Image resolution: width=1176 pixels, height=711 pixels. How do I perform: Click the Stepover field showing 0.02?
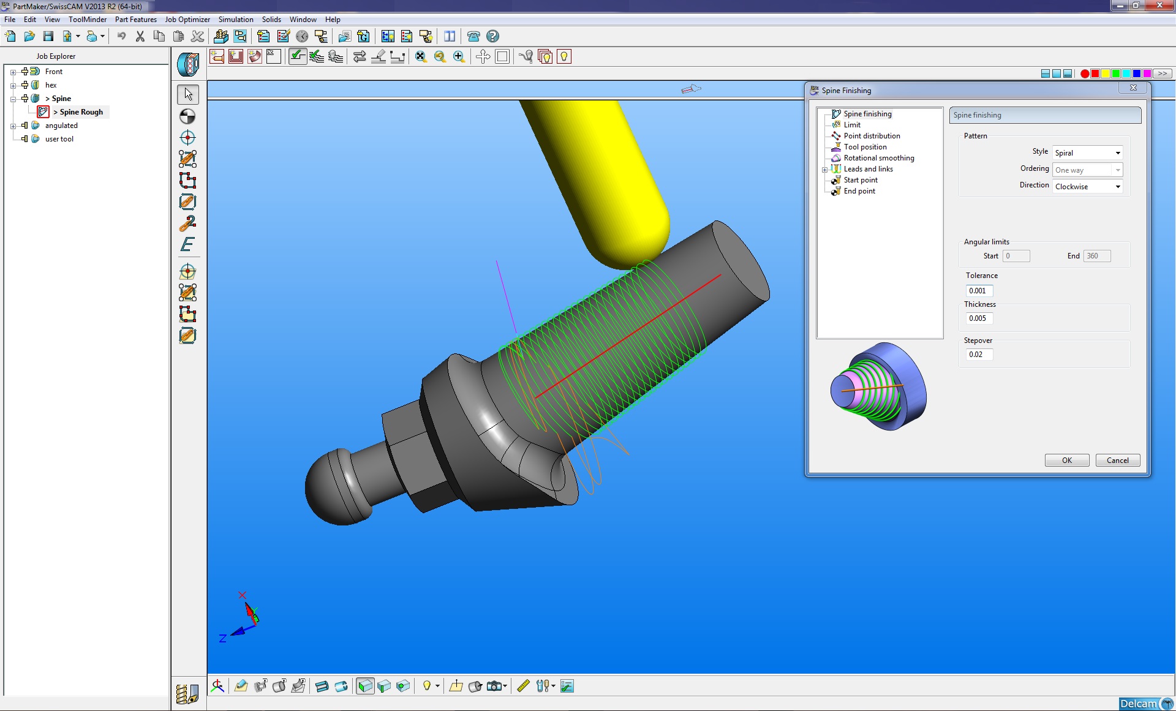pos(979,355)
